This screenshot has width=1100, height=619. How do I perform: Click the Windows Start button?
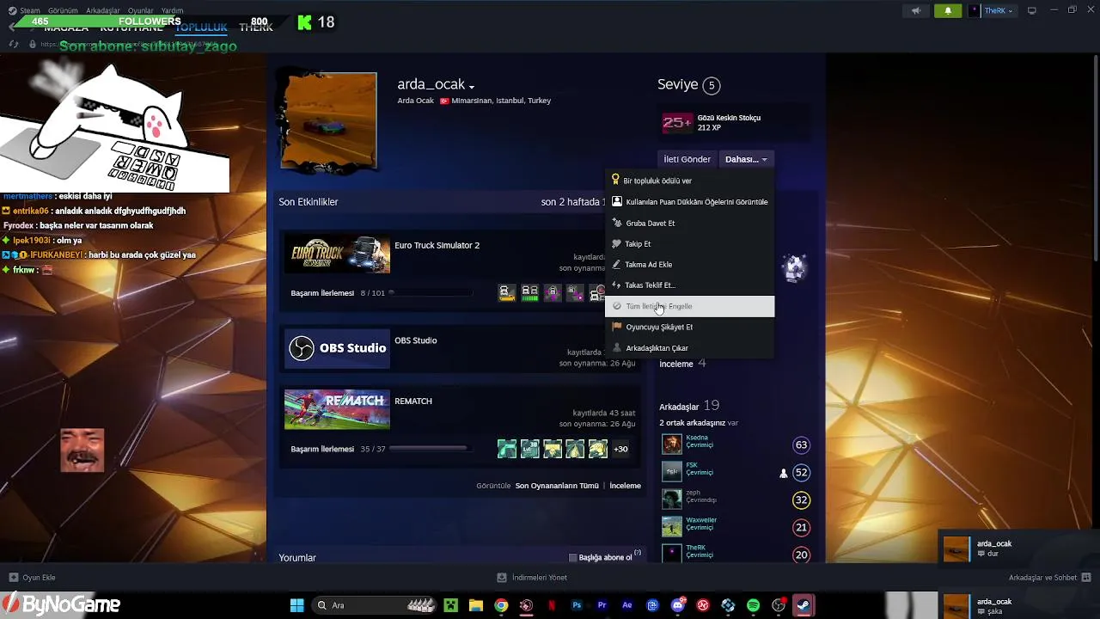coord(296,605)
